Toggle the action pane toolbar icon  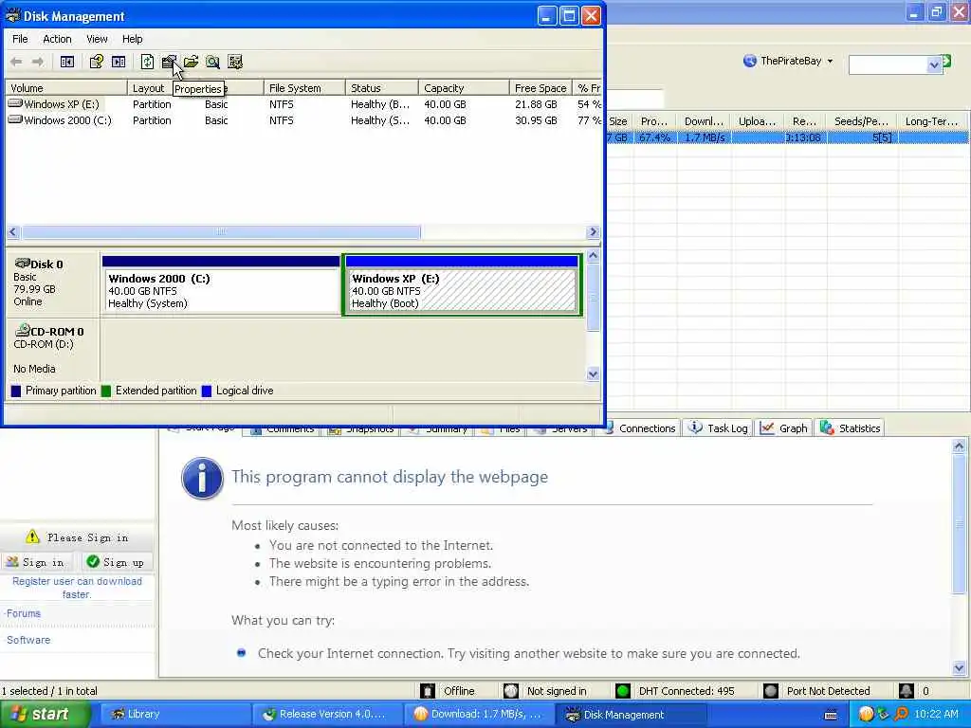(x=119, y=62)
